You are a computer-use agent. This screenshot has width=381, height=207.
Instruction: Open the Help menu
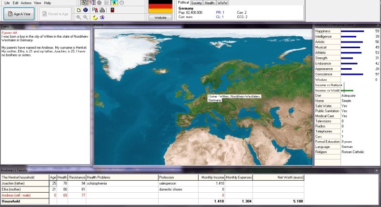[x=47, y=3]
